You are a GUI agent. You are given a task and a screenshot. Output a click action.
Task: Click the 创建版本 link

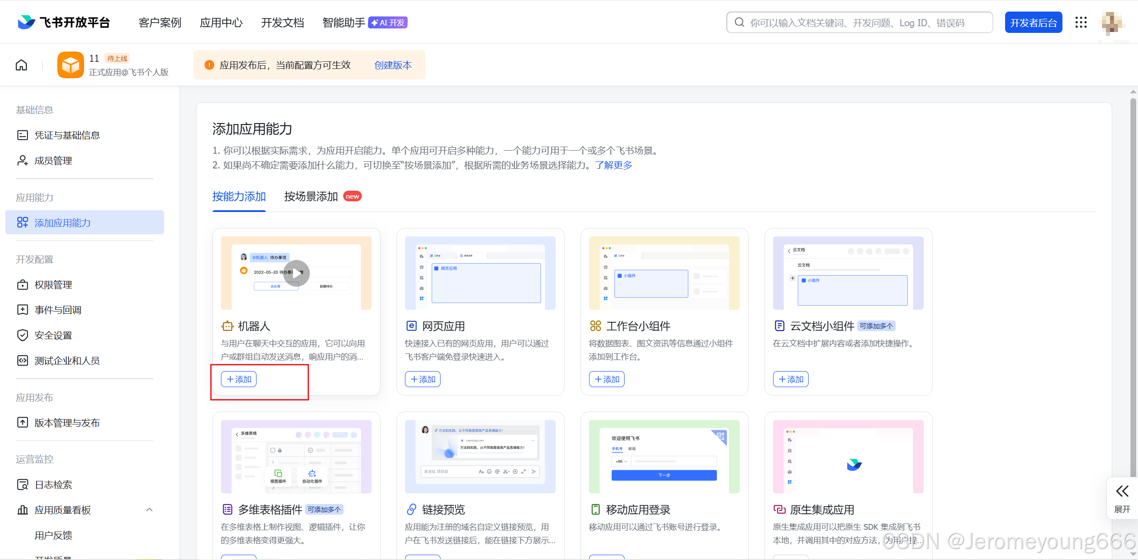393,65
